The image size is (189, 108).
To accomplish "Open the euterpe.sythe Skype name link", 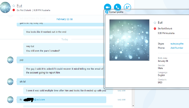I will coord(177,44).
